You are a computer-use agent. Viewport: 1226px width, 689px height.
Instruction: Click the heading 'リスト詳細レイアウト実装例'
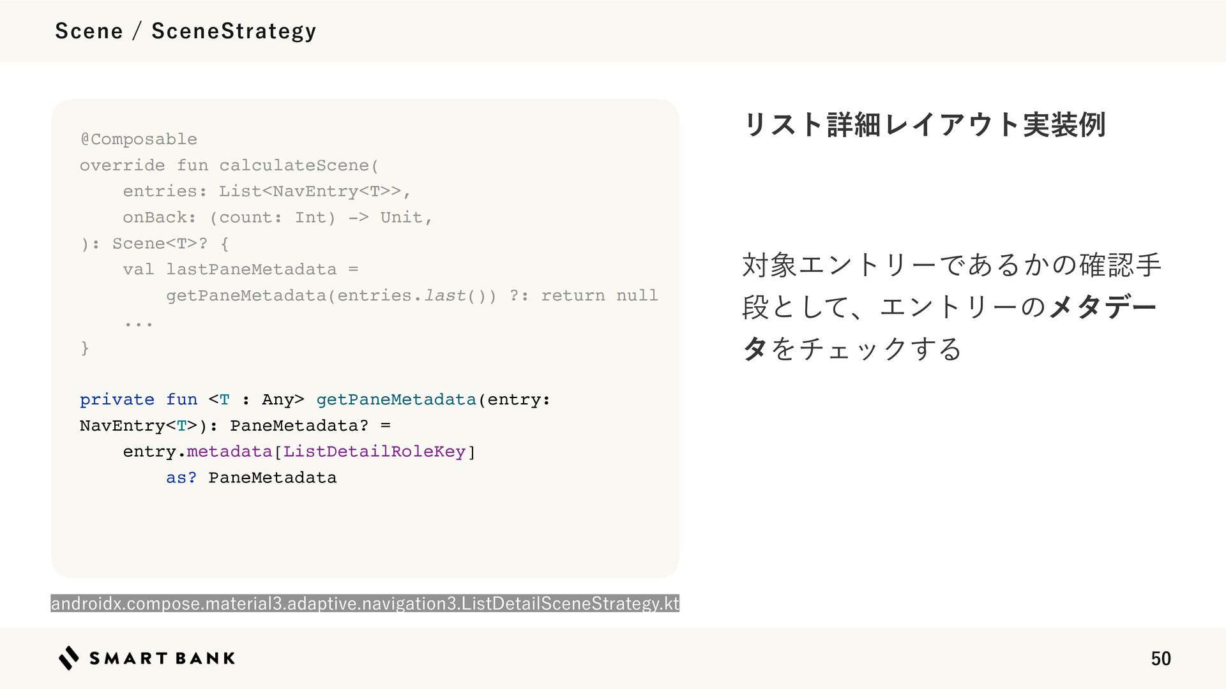(924, 124)
